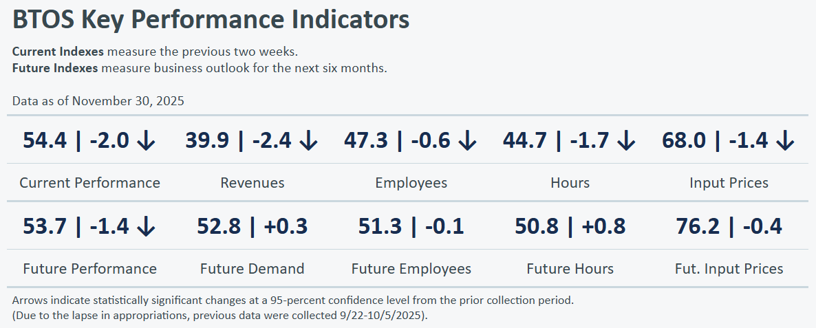
Task: Click the down arrow beside Input Prices value
Action: pos(784,141)
